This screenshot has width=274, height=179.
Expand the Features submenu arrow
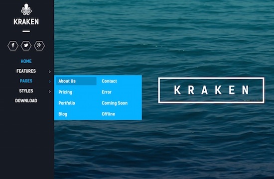(x=50, y=72)
